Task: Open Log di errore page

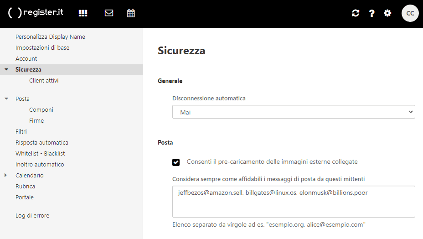Action: (32, 215)
